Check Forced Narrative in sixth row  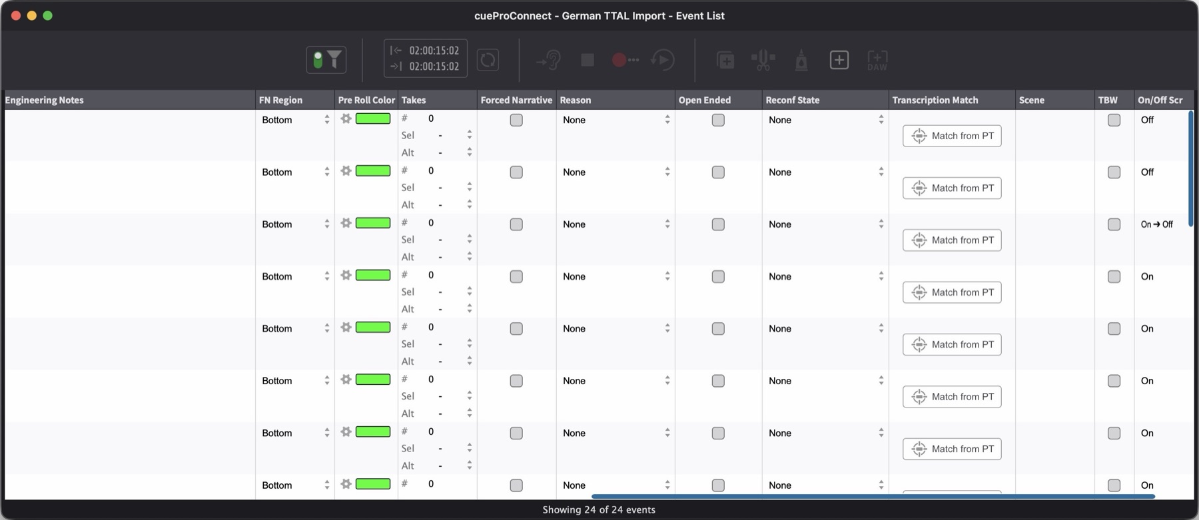coord(516,381)
